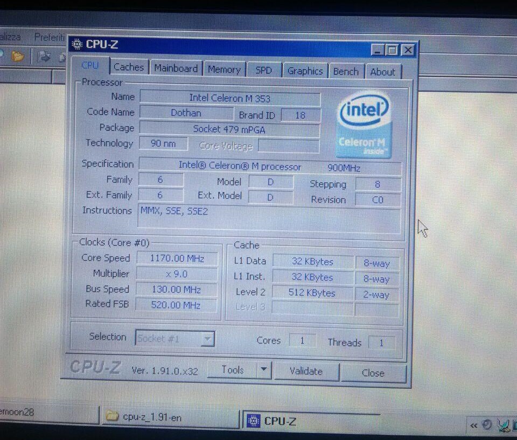Select the CPU tab
Screen dimensions: 517x440
[90, 65]
